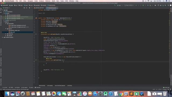This screenshot has width=172, height=97.
Task: Collapse the drawable folder arrow
Action: pyautogui.click(x=6, y=24)
